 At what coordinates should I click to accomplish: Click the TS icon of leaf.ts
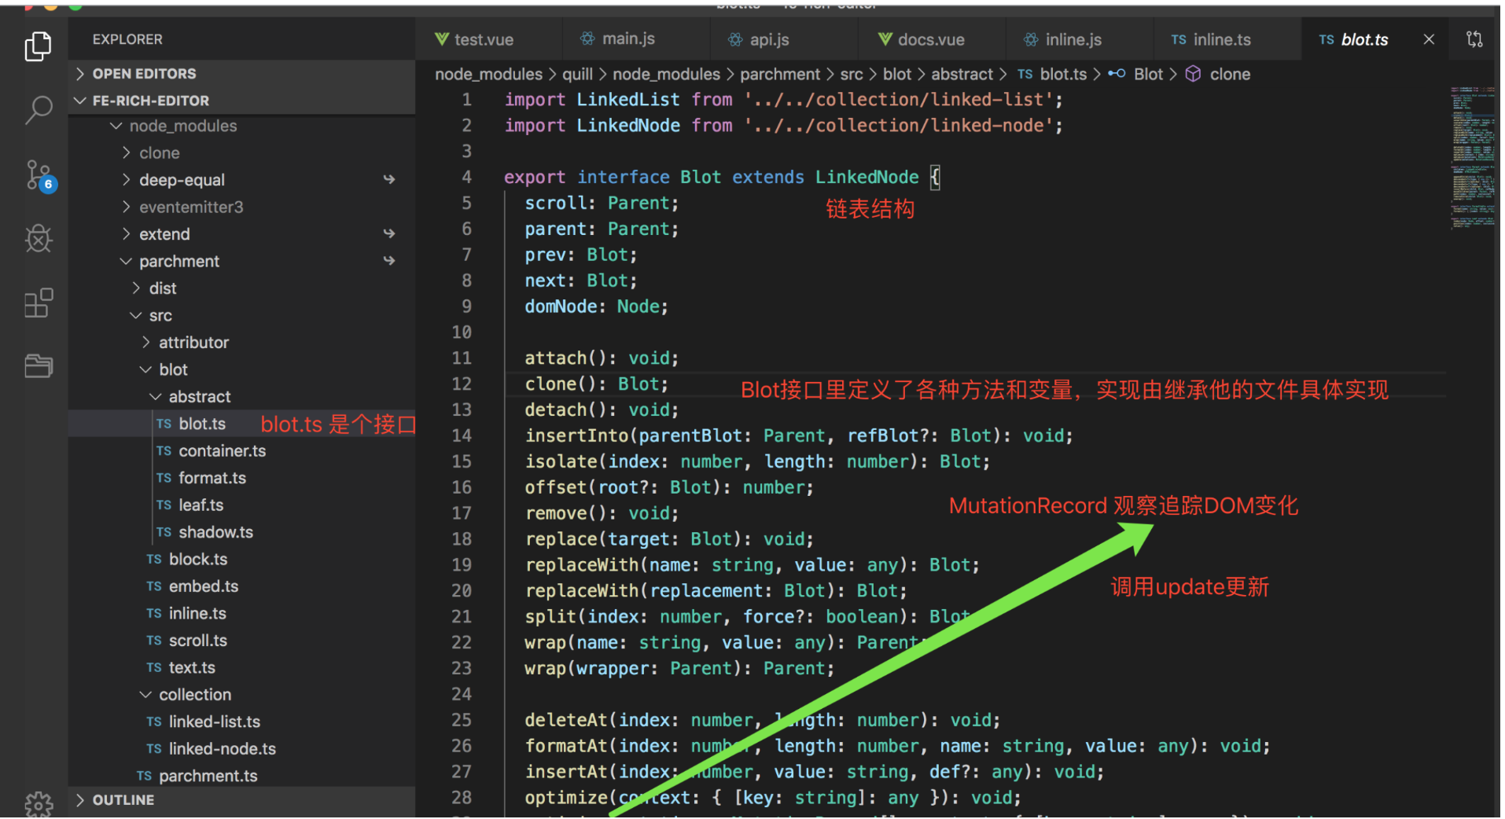[164, 505]
